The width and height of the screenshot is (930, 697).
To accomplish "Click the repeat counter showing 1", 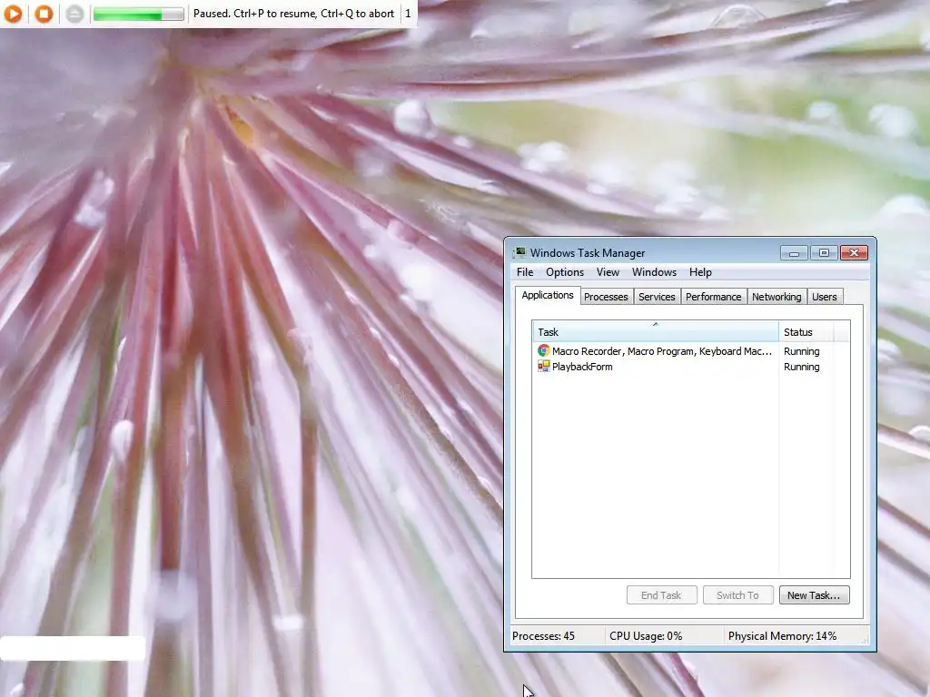I will pos(408,14).
